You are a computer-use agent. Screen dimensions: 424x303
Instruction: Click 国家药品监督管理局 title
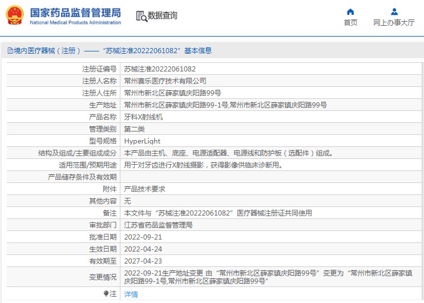click(x=75, y=13)
